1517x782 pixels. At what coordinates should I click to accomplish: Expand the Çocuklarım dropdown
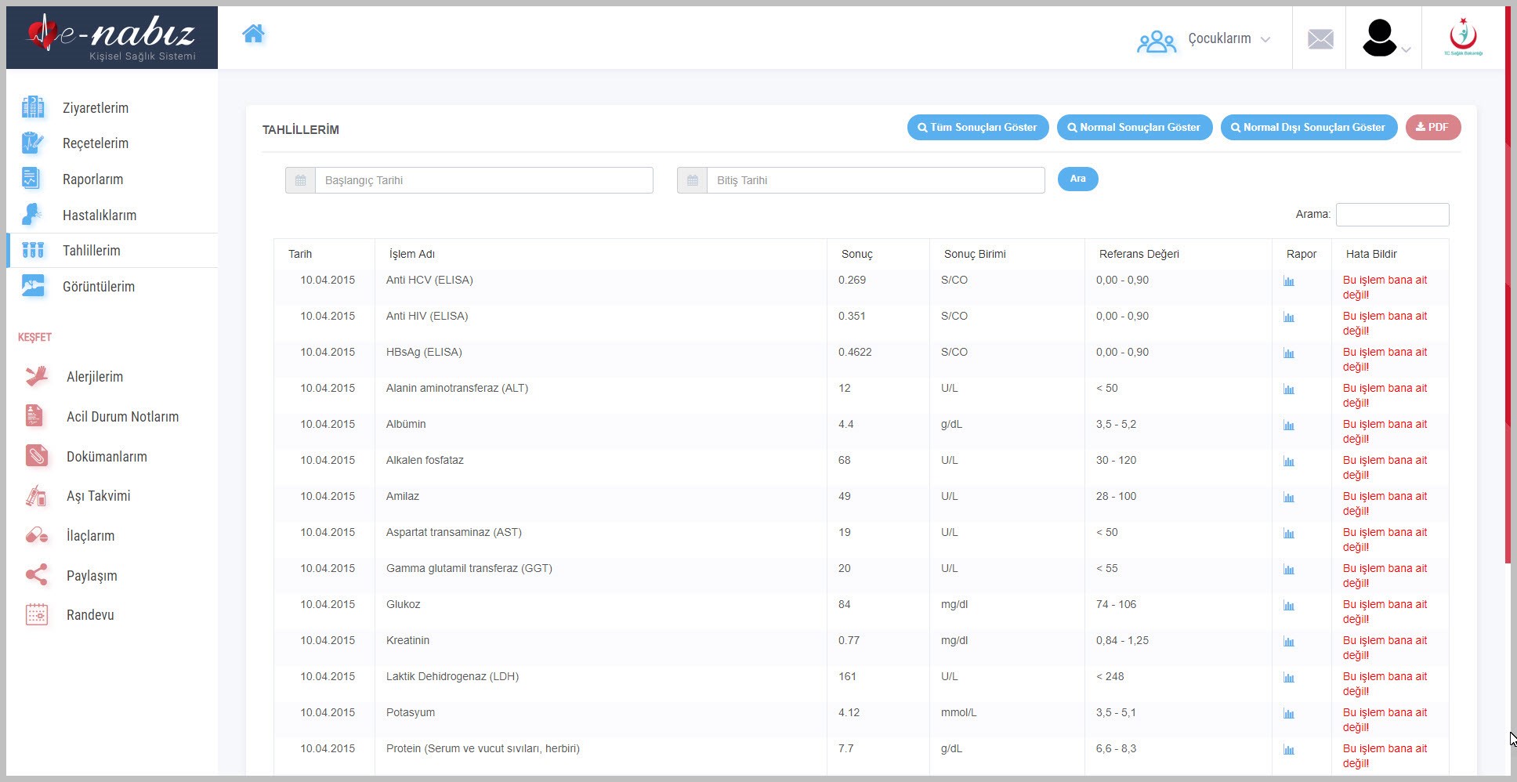point(1204,39)
